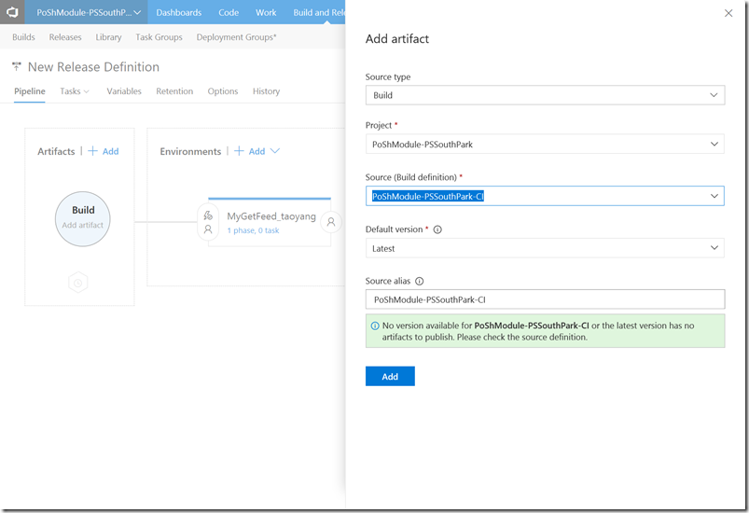The width and height of the screenshot is (749, 513).
Task: Open the 1 phase, 0 task link
Action: [x=253, y=230]
